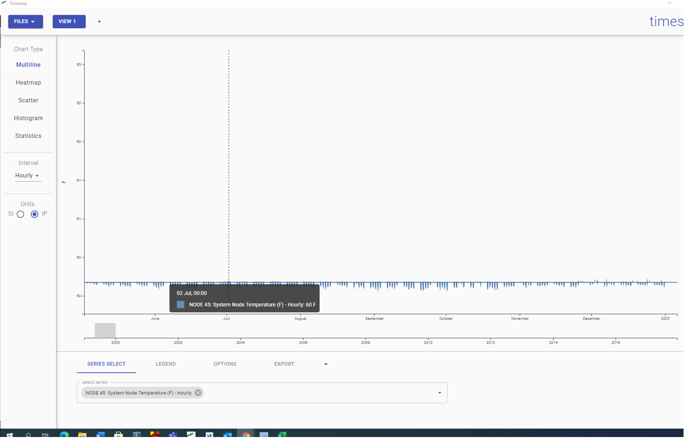Viewport: 684px width, 439px height.
Task: Select Scatter chart type
Action: [x=28, y=100]
